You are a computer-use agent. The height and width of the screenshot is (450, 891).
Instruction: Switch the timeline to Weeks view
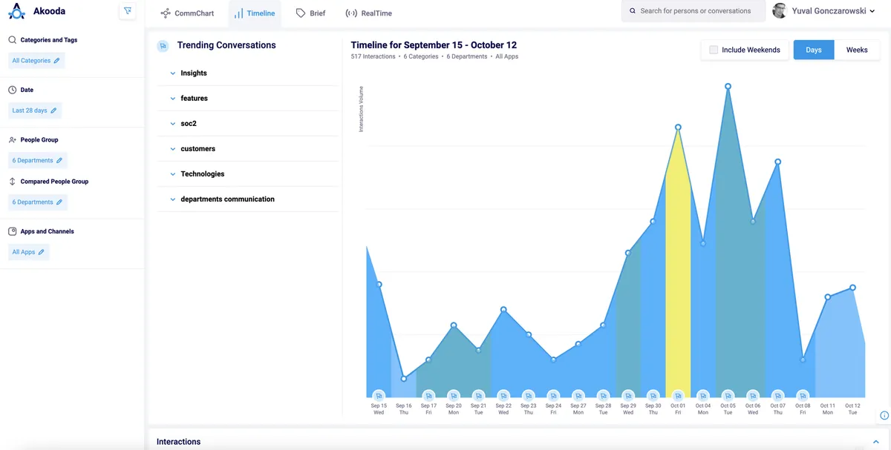[857, 50]
